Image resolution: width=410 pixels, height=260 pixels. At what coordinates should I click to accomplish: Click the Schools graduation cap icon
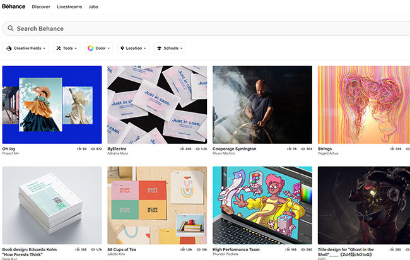click(x=159, y=48)
